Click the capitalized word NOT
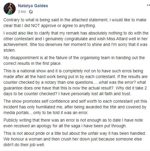This screenshot has height=151, width=150. (35, 26)
